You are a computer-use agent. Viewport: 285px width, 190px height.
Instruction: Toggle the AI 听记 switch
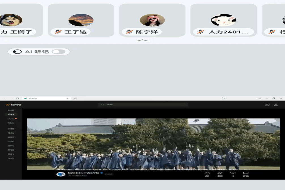(x=59, y=52)
